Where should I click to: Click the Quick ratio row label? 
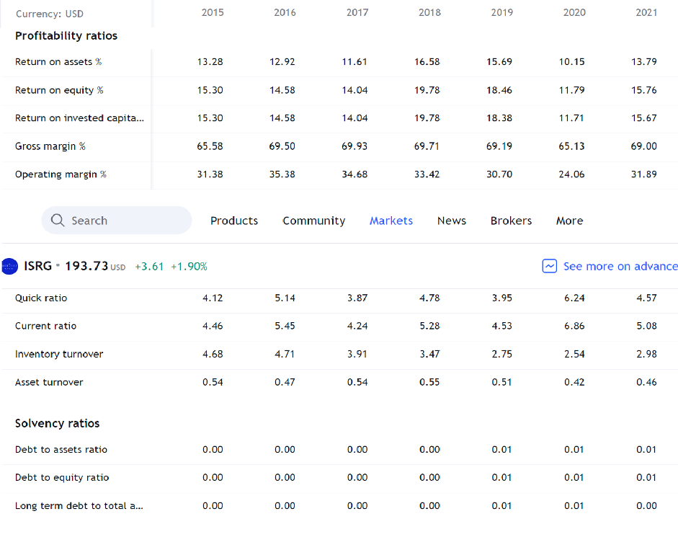41,298
